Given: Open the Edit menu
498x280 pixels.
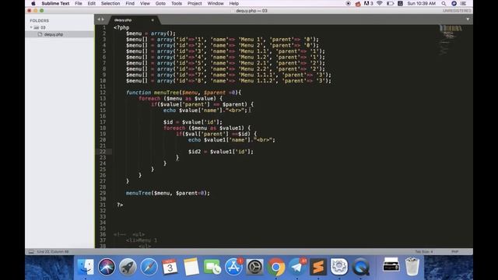Looking at the screenshot, I should (92, 3).
